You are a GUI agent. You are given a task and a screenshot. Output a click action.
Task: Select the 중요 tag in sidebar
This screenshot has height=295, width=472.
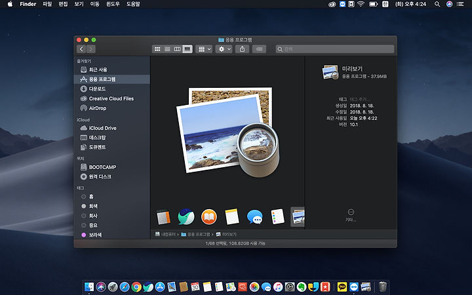coord(112,226)
